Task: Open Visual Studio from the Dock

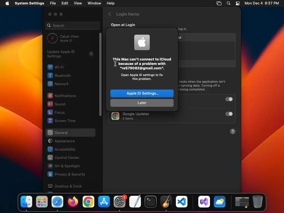Action: pyautogui.click(x=204, y=202)
